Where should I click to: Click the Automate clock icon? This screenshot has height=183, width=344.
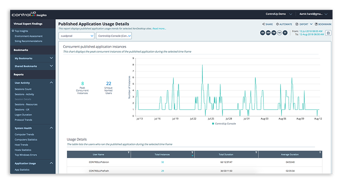[277, 24]
